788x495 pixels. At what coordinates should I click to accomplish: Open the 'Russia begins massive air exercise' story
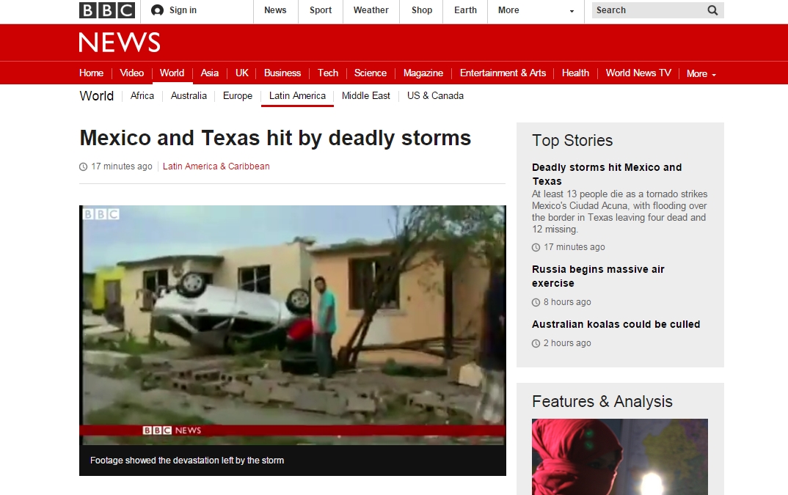pyautogui.click(x=598, y=276)
